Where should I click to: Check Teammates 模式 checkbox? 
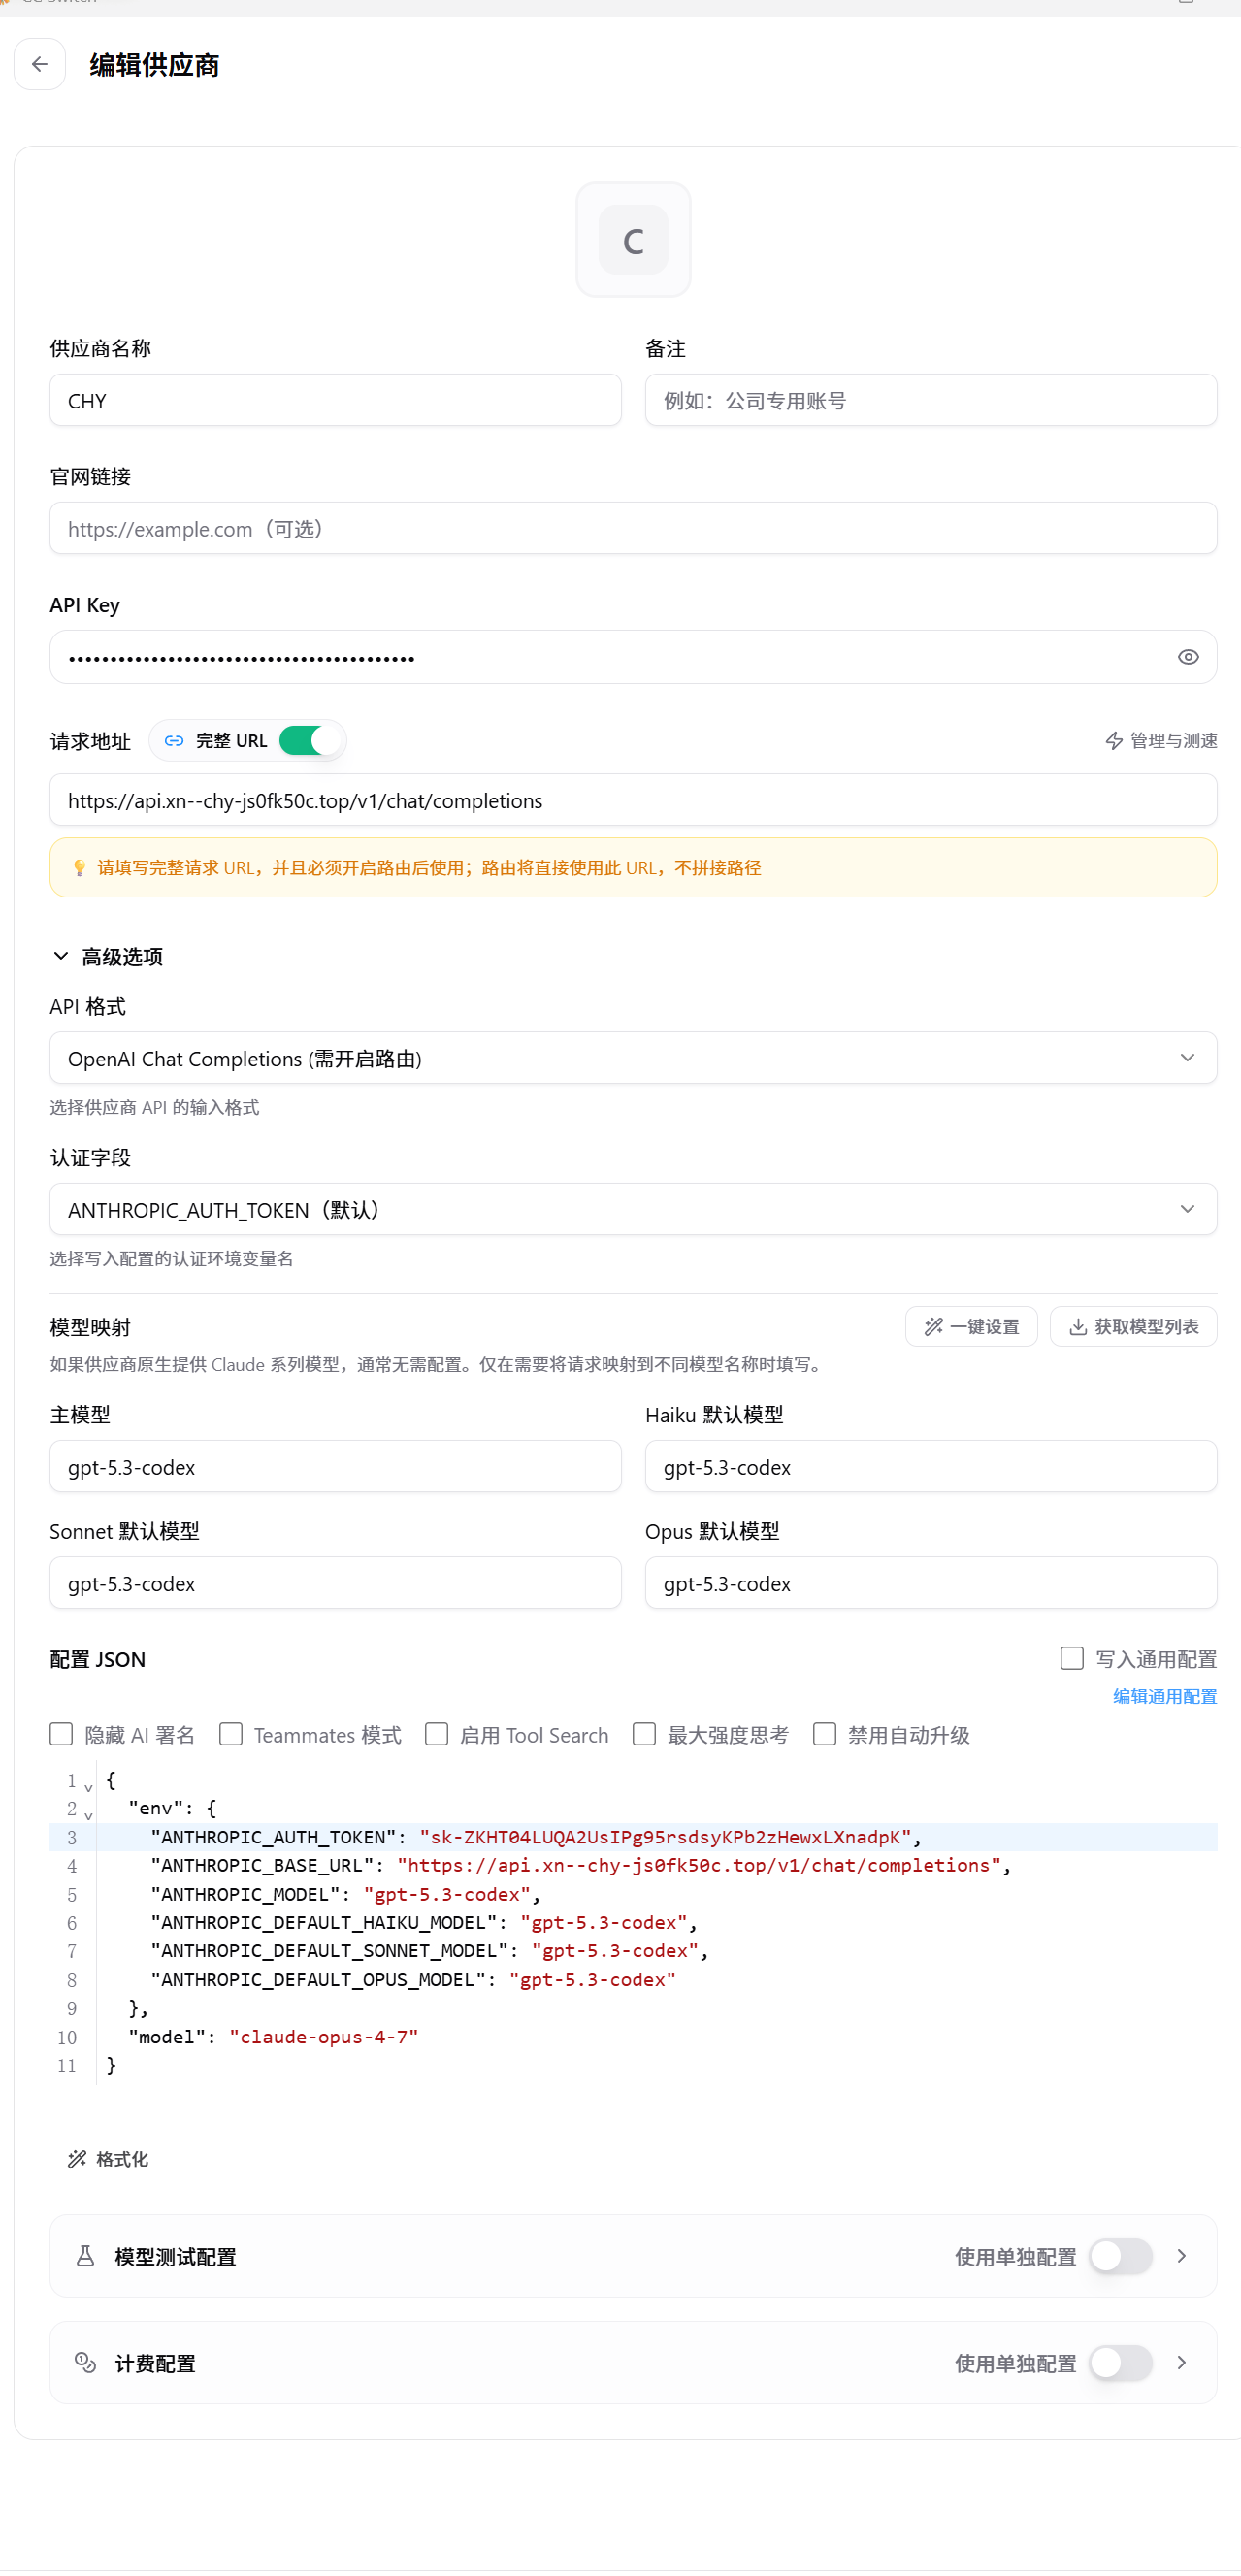coord(231,1734)
